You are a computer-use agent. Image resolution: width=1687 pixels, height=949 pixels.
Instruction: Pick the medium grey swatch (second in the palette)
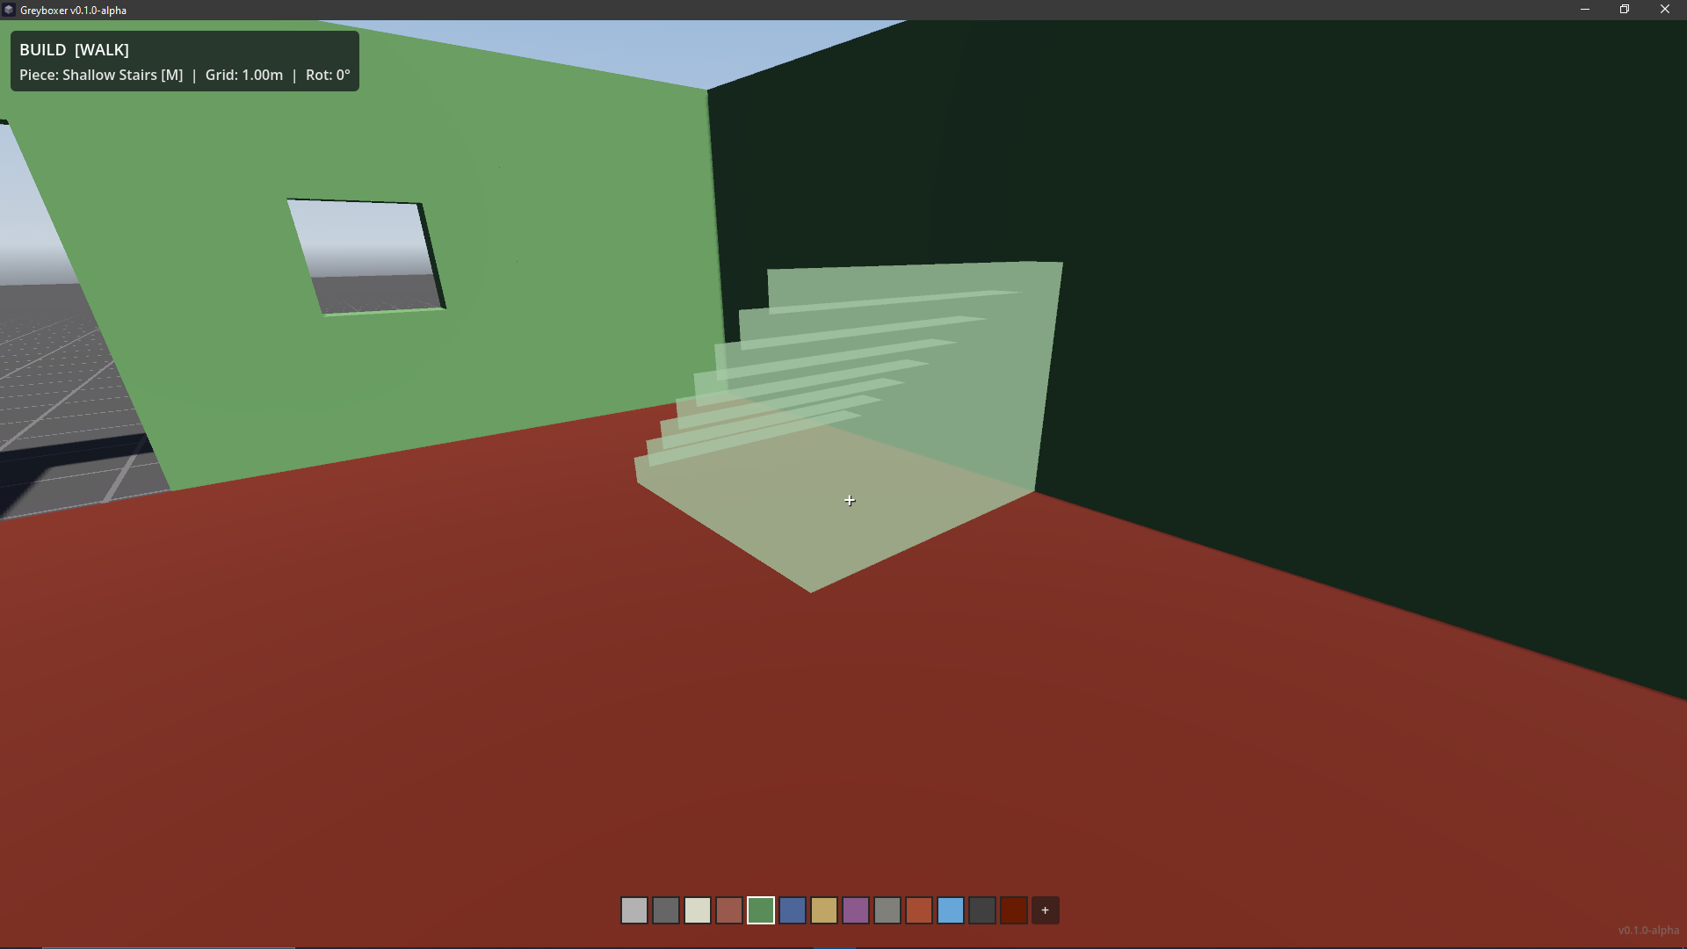(665, 910)
